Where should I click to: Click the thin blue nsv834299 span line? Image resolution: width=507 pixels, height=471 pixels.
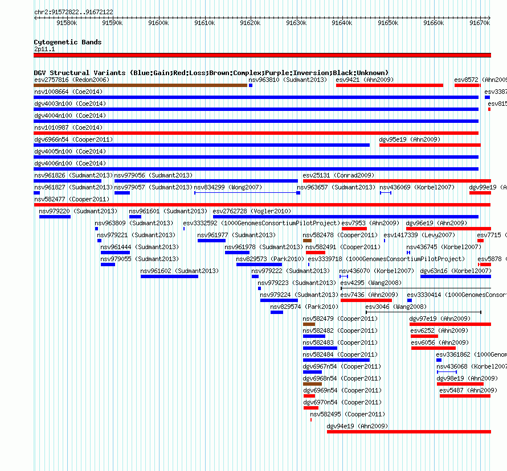[246, 193]
